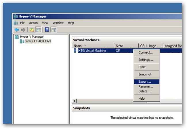Screen dimensions: 187x129
Task: Open the Help menu in menu bar
Action: point(71,23)
